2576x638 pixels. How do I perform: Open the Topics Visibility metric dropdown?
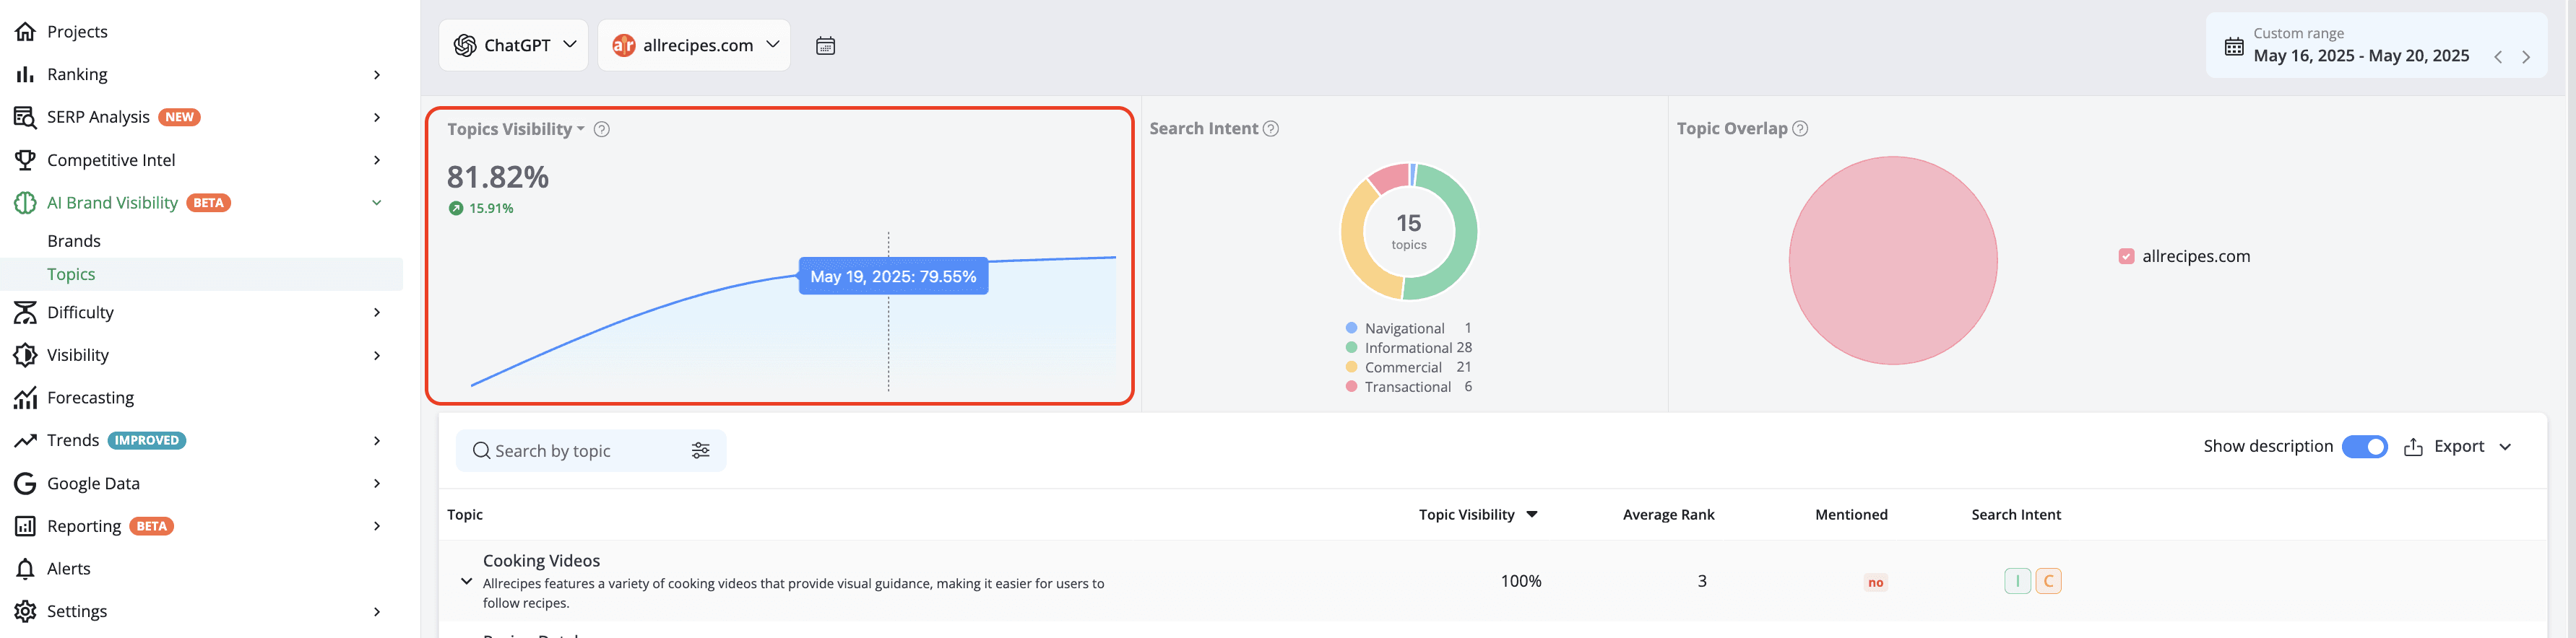tap(516, 128)
